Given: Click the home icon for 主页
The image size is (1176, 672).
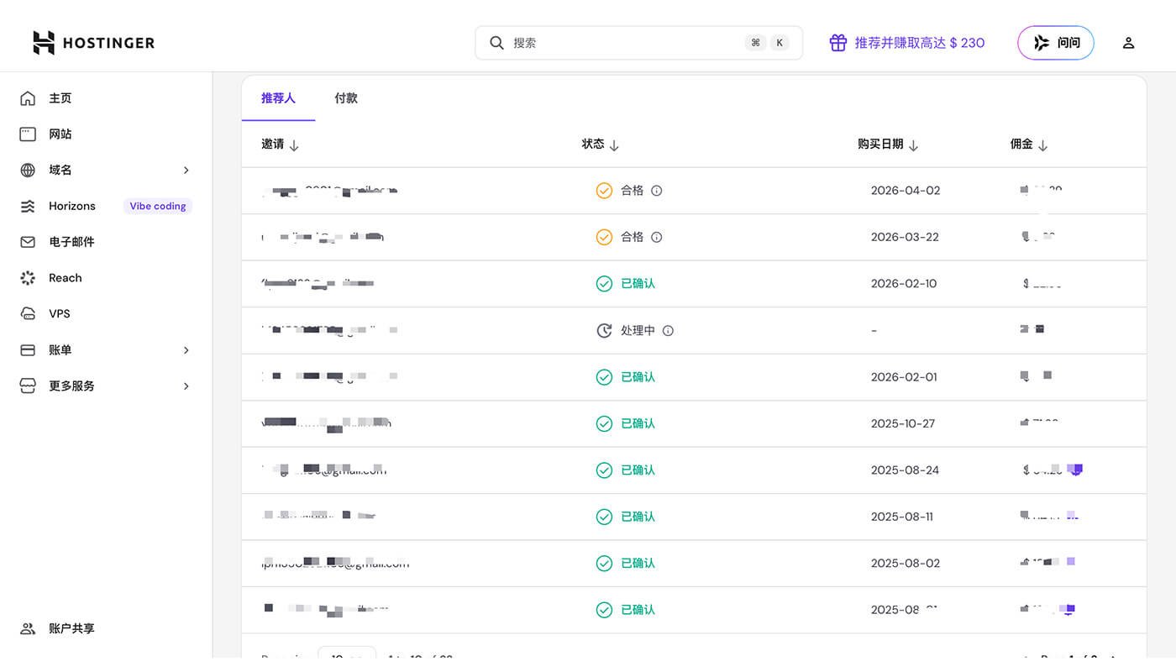Looking at the screenshot, I should pyautogui.click(x=28, y=98).
